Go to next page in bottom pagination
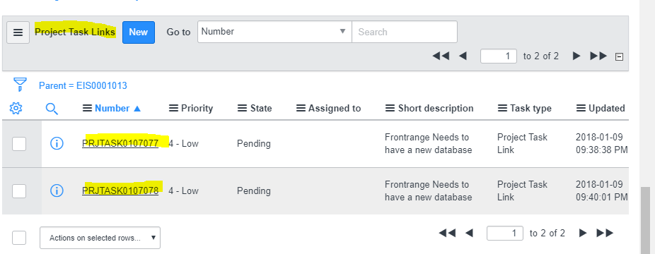 [x=583, y=233]
